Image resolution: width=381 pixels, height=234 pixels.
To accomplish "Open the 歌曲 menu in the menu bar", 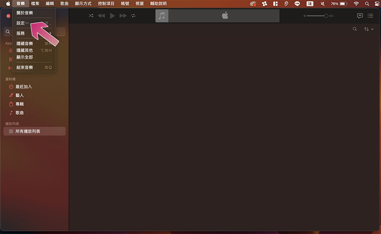I will point(64,4).
